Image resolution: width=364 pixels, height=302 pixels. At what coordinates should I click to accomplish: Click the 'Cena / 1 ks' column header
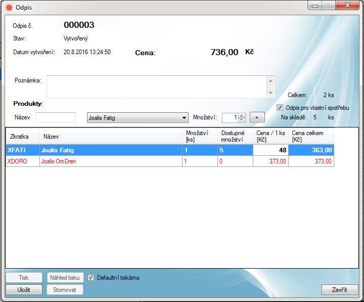coord(270,137)
